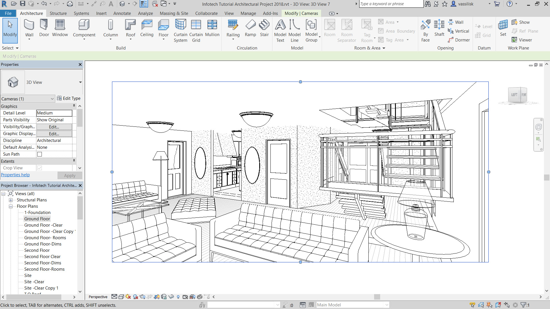550x309 pixels.
Task: Expand the Structural Plans section
Action: pos(11,200)
